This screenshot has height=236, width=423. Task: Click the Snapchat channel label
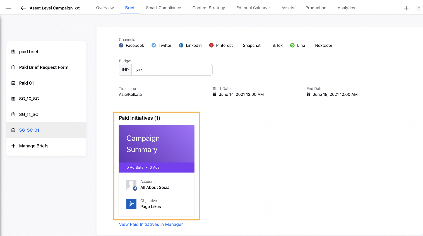tap(252, 45)
